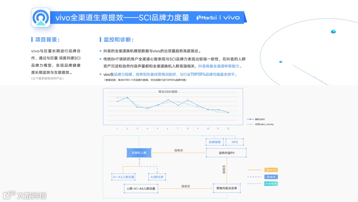The height and width of the screenshot is (202, 358).
Task: Click the '强相关' label above the 总换机人数 connector
Action: (179, 151)
